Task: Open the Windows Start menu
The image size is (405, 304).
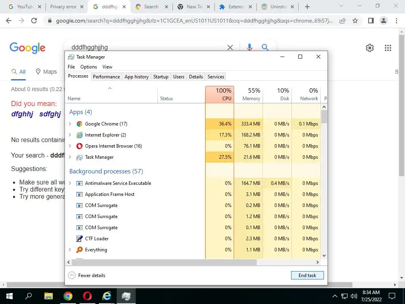Action: [x=9, y=296]
